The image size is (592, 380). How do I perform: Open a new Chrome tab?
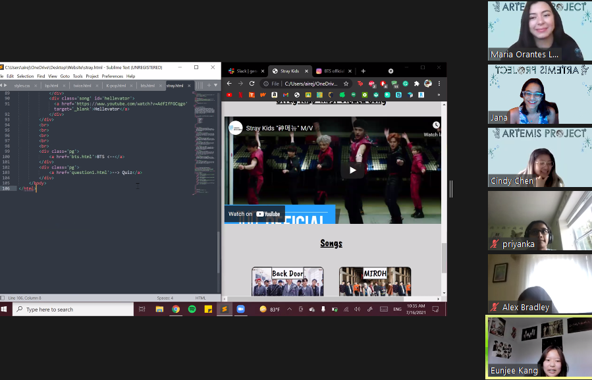coord(363,70)
